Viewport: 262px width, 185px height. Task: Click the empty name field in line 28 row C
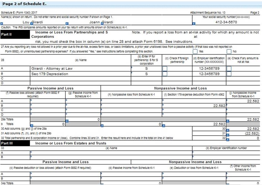tap(80, 78)
